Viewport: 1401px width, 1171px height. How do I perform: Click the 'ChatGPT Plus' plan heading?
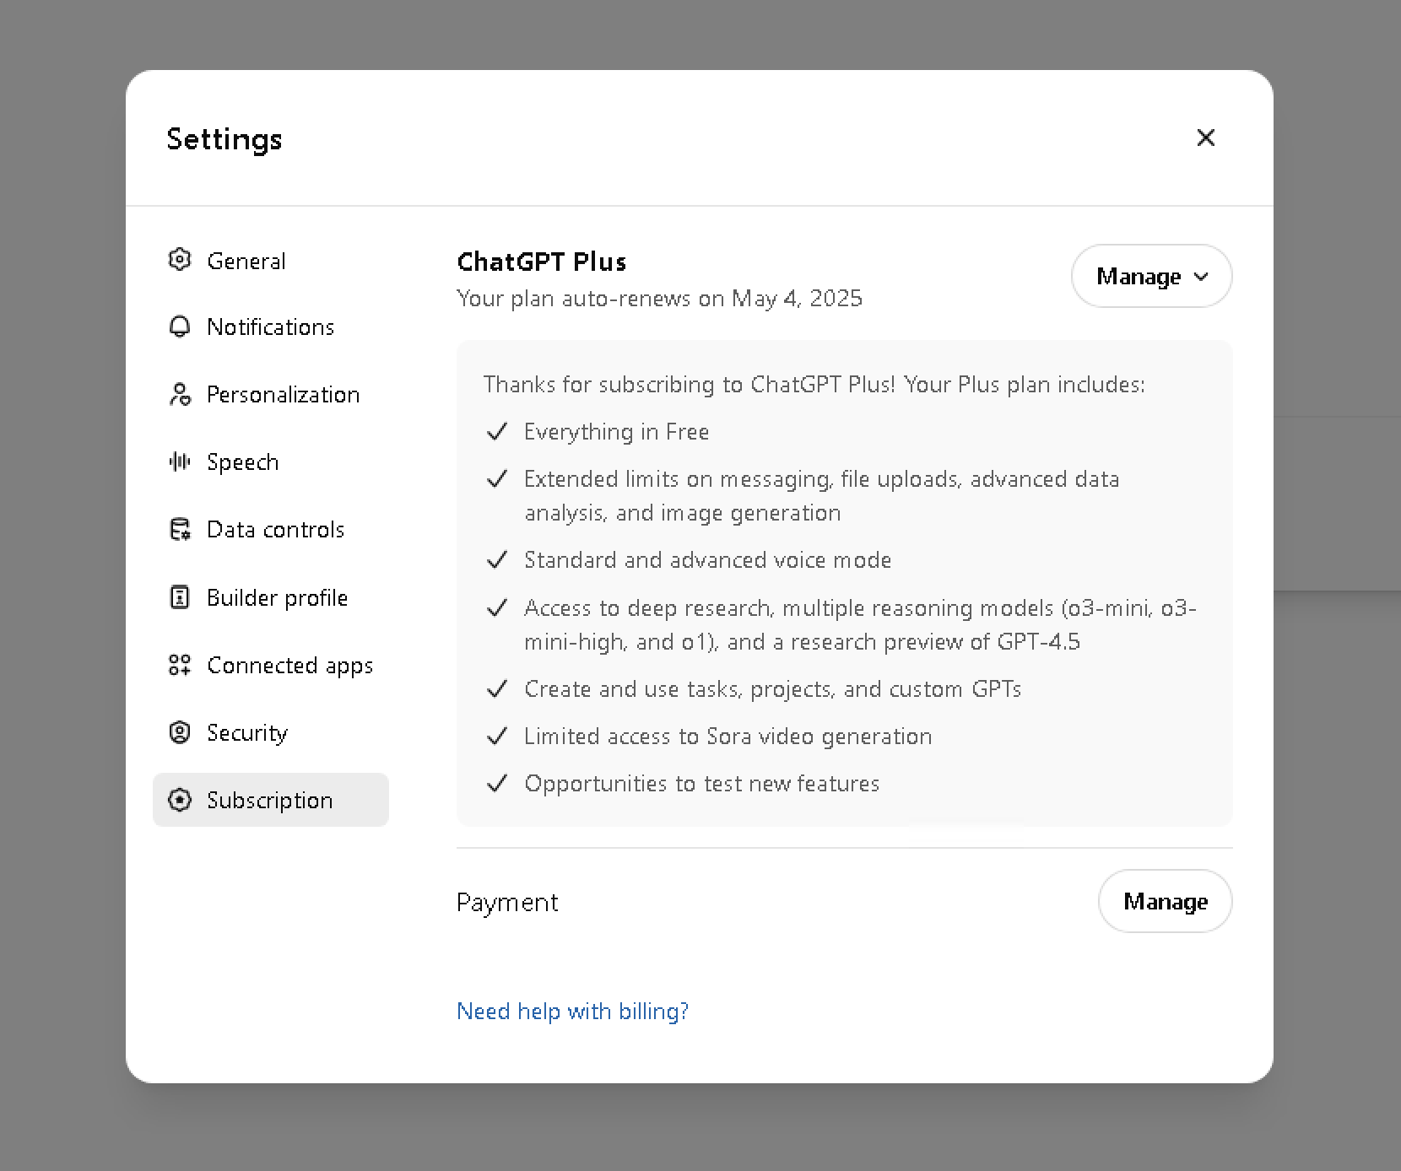(542, 262)
